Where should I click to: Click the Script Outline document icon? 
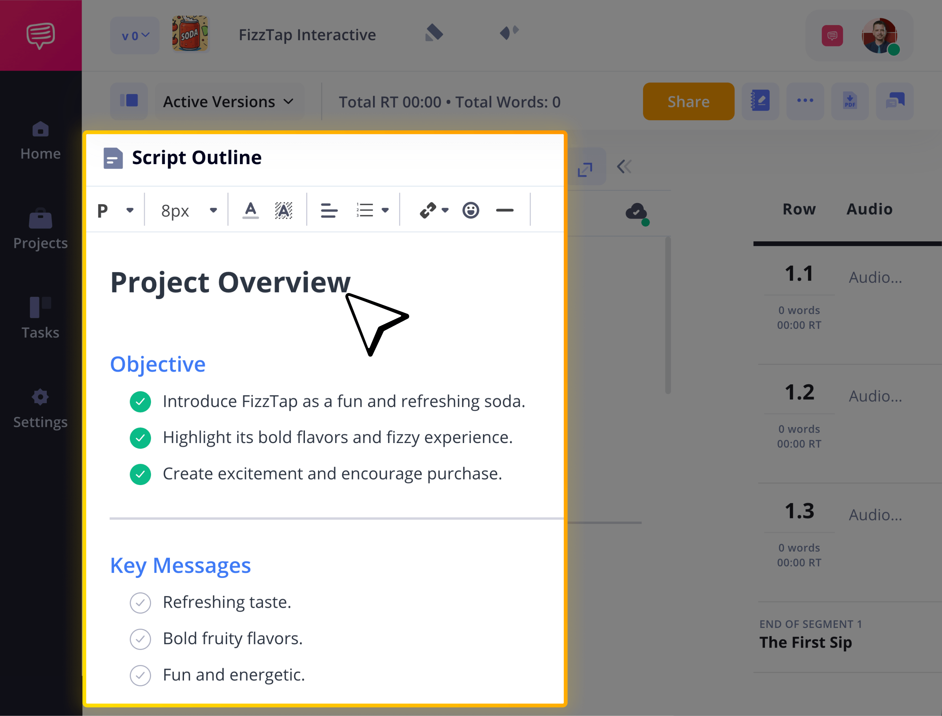pyautogui.click(x=113, y=158)
